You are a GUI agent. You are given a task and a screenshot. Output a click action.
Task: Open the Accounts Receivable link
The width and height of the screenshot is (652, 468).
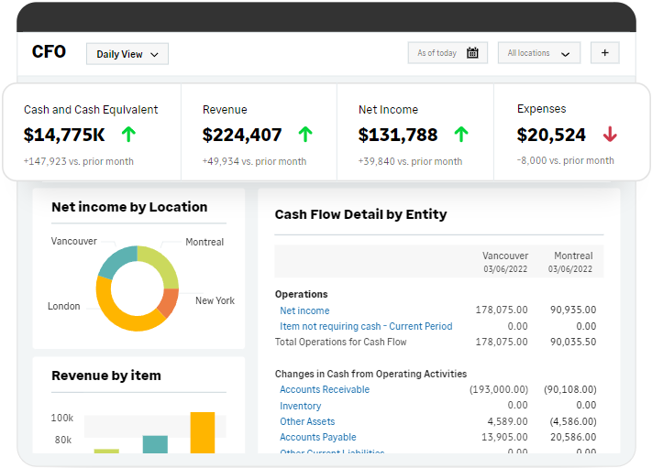(x=325, y=389)
